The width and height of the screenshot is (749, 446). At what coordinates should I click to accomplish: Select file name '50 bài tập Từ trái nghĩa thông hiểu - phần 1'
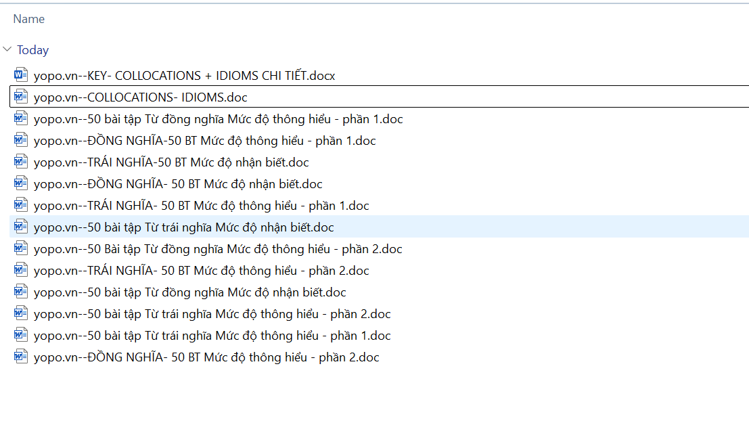point(212,336)
